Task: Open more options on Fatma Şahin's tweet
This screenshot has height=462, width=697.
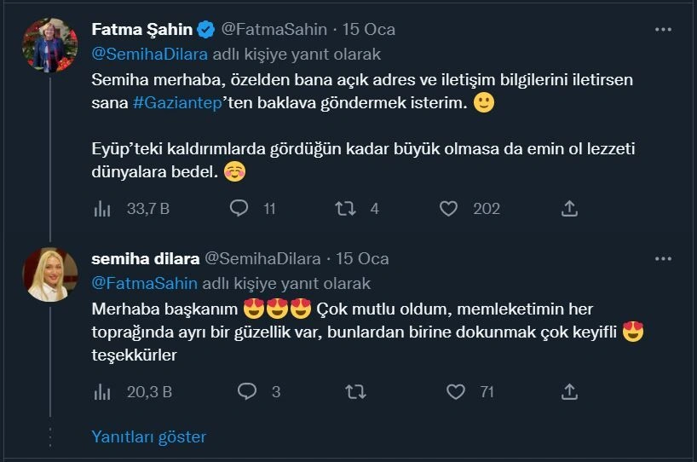Action: 663,29
